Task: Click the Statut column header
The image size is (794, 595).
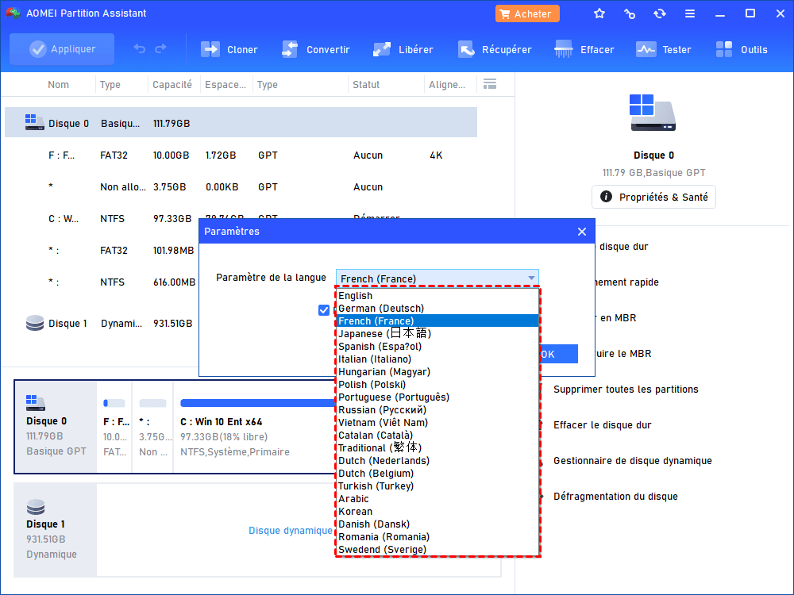Action: (x=366, y=85)
